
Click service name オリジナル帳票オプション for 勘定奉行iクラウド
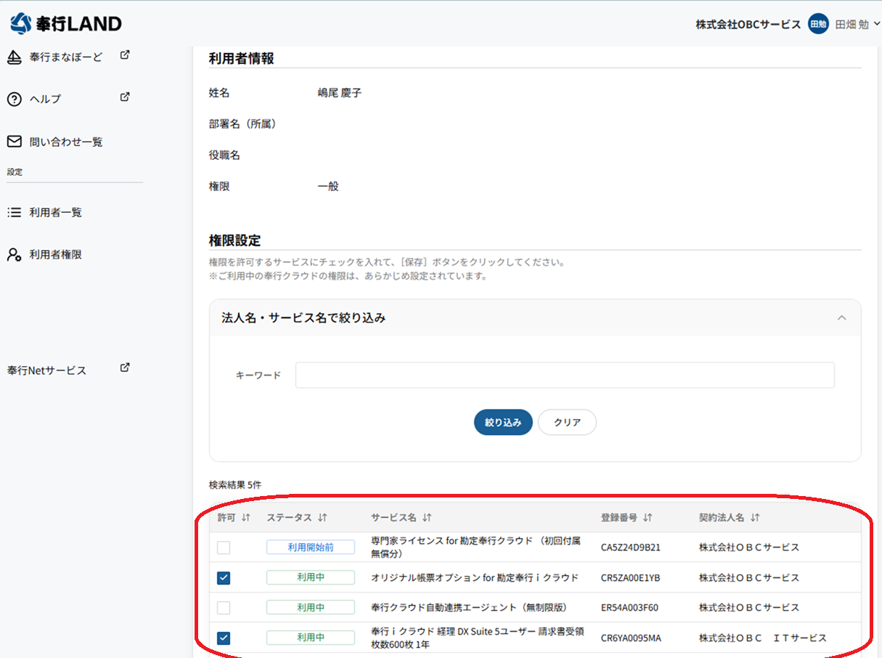pos(475,578)
